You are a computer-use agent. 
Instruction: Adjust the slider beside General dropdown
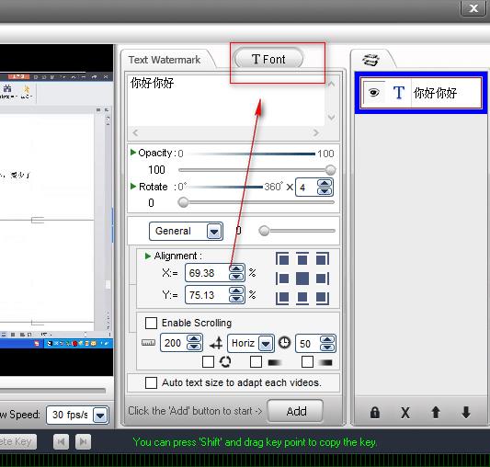click(x=264, y=231)
